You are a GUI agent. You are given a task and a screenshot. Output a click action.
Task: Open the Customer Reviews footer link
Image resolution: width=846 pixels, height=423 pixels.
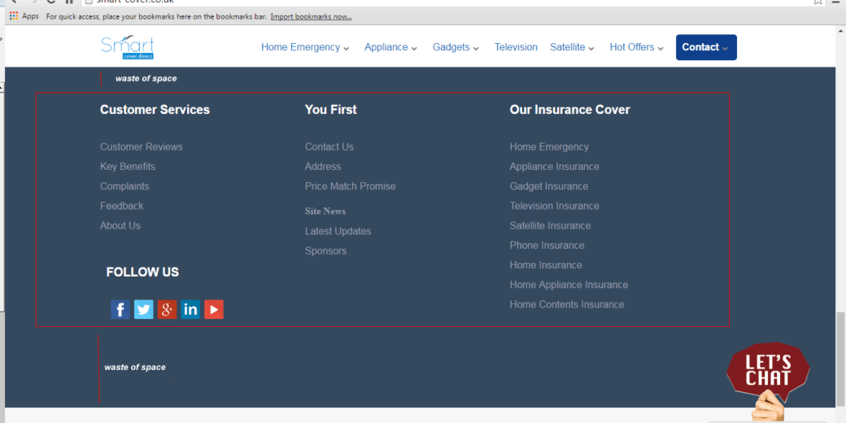(142, 147)
